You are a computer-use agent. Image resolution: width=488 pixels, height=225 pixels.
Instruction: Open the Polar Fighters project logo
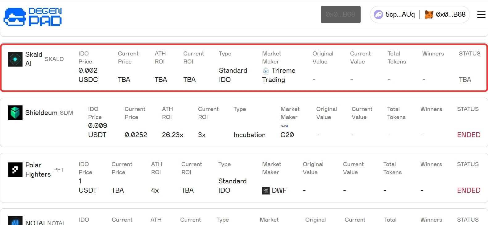15,170
